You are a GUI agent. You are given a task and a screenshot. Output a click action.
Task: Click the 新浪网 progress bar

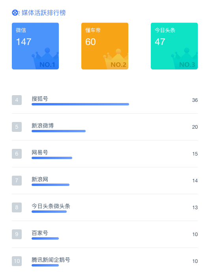51,185
